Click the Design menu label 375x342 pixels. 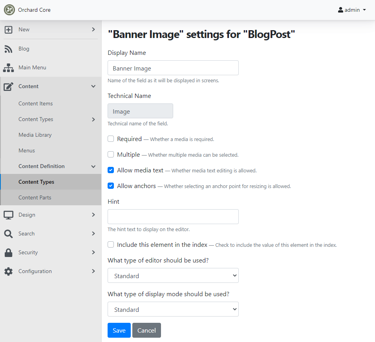click(x=27, y=215)
